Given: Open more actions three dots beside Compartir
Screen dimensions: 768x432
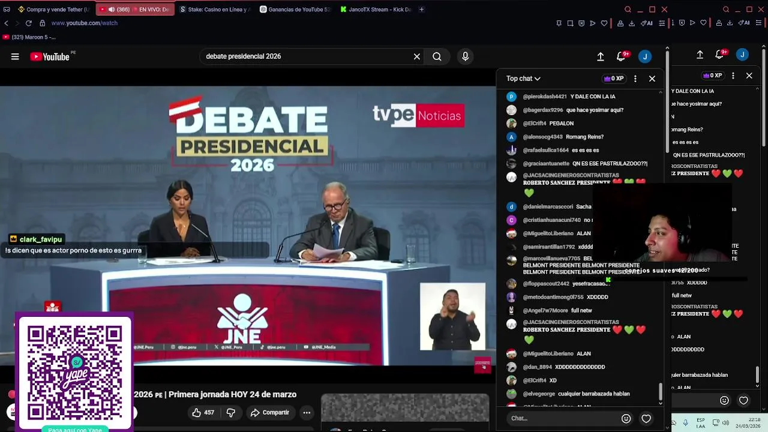Looking at the screenshot, I should click(307, 412).
